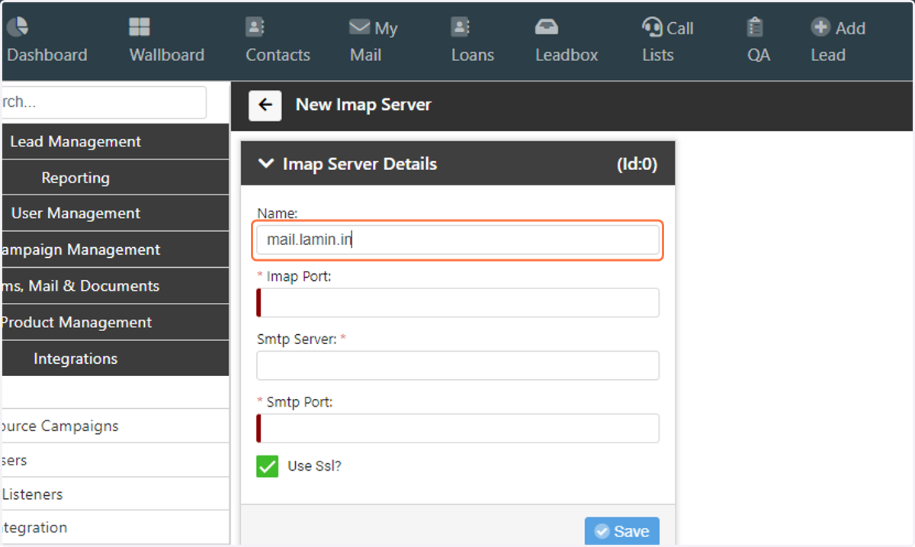Click the (Id:0) label

637,164
